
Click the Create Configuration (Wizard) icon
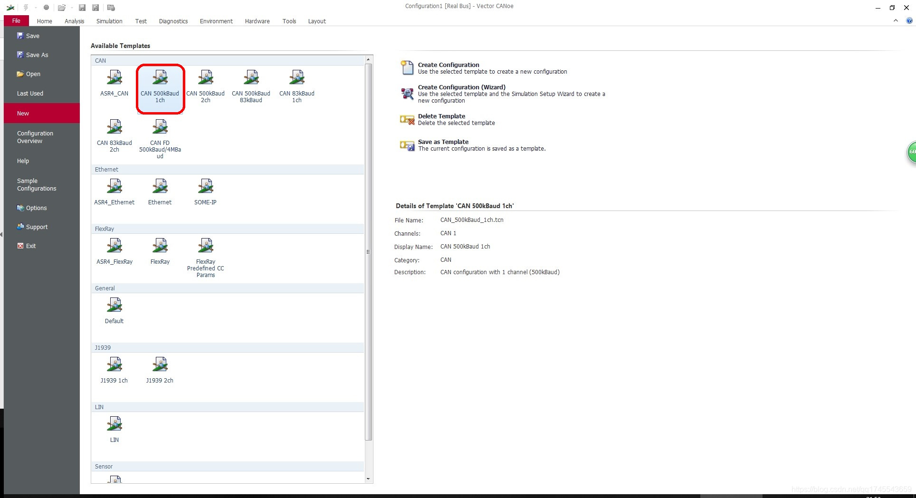coord(407,93)
